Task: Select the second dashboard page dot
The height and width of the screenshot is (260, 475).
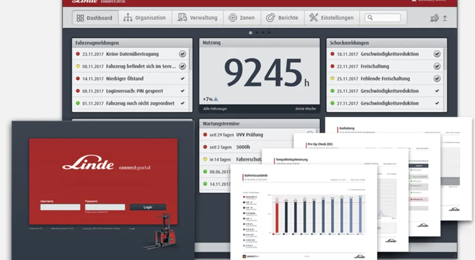Action: click(256, 32)
